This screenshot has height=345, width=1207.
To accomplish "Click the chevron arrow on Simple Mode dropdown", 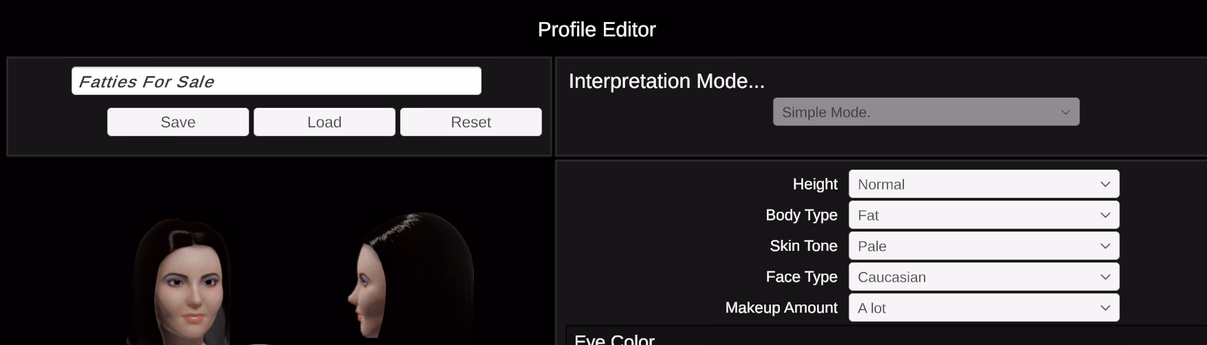I will coord(1065,112).
